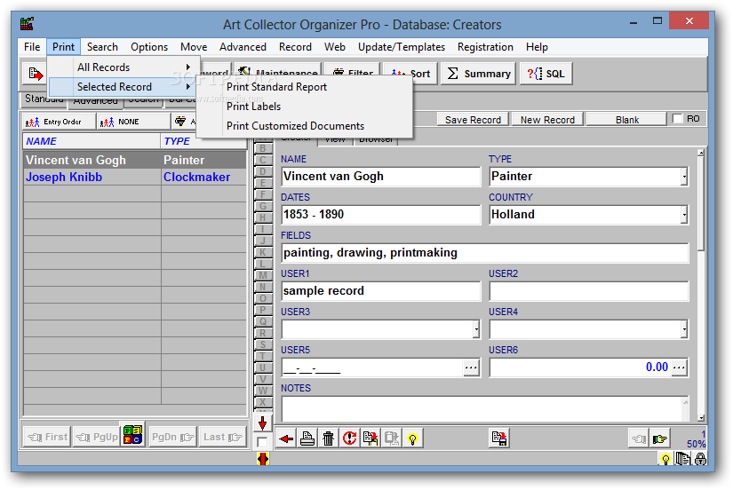This screenshot has width=733, height=490.
Task: Click the grayed left pointing hand icon
Action: [639, 439]
